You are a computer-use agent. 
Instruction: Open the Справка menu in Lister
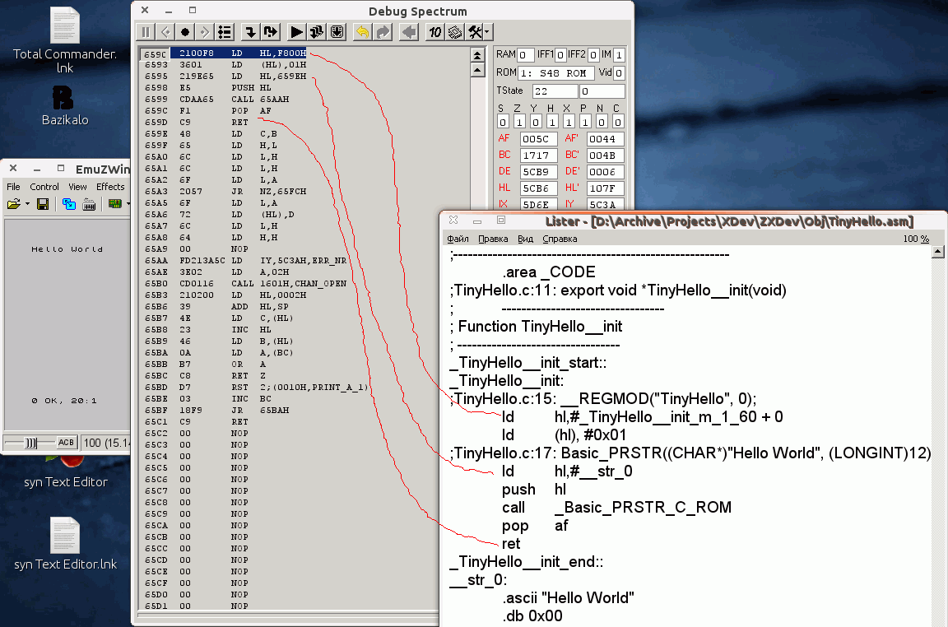[560, 239]
